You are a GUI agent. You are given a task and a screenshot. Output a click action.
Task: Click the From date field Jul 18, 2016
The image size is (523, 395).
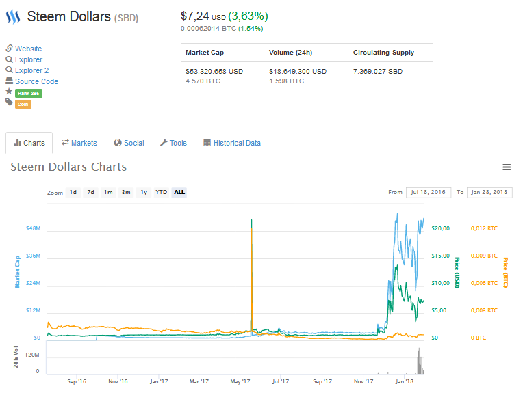point(429,192)
